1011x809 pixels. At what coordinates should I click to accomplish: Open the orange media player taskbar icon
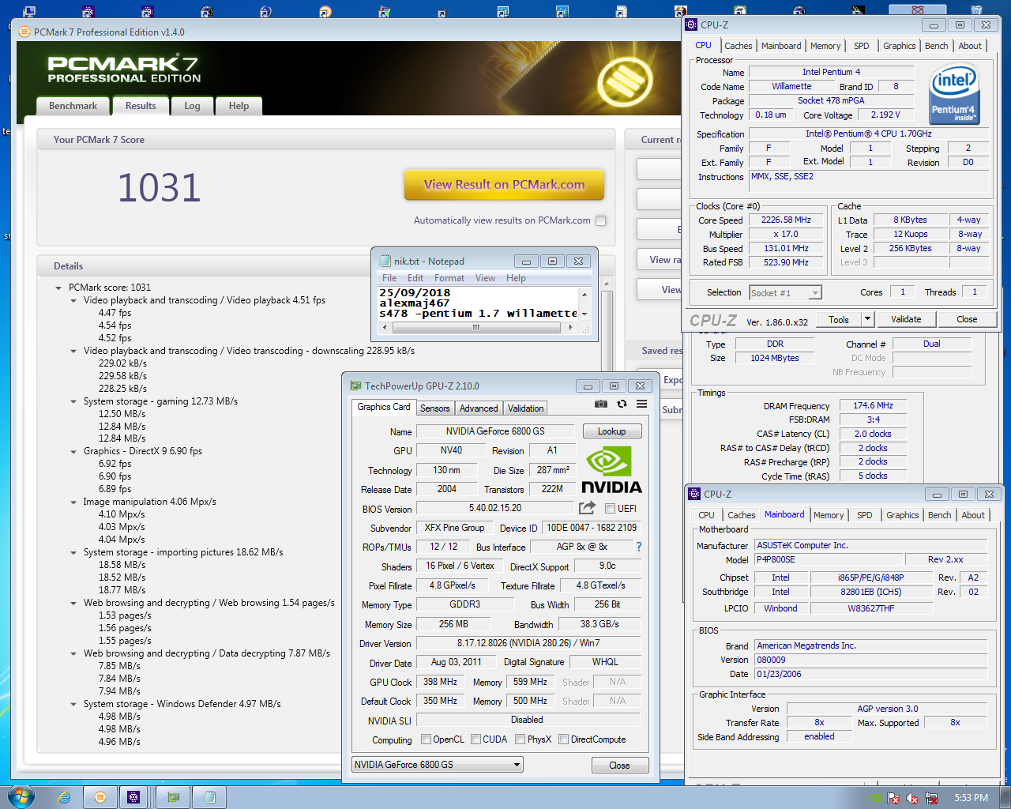[100, 797]
